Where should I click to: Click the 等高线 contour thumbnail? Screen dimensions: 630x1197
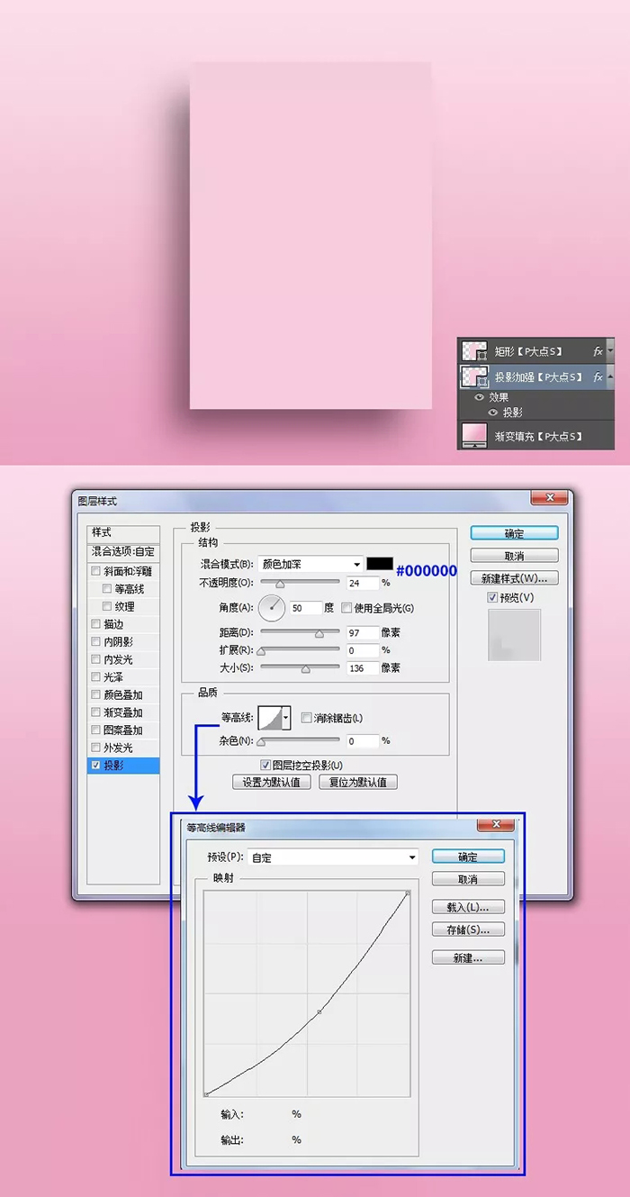[x=270, y=718]
